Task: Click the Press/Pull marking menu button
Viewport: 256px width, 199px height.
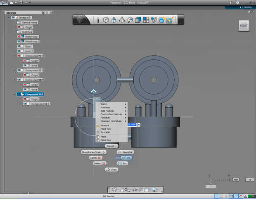Action: click(x=126, y=152)
